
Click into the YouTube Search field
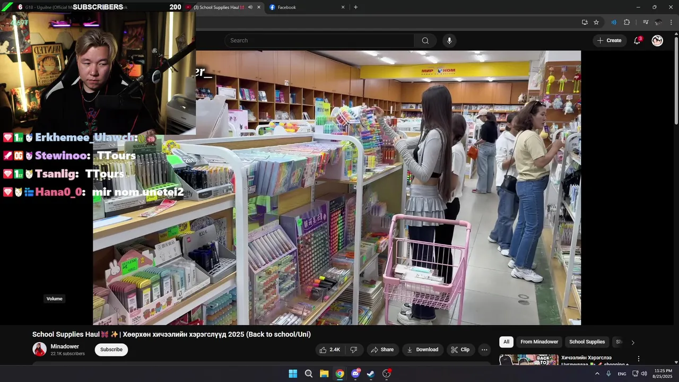click(319, 41)
